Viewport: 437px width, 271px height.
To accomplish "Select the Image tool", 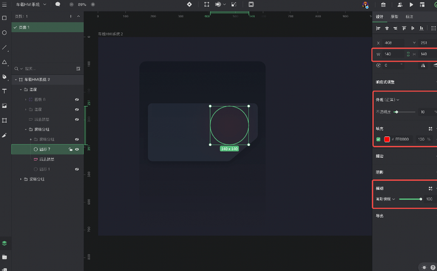I will (4, 106).
